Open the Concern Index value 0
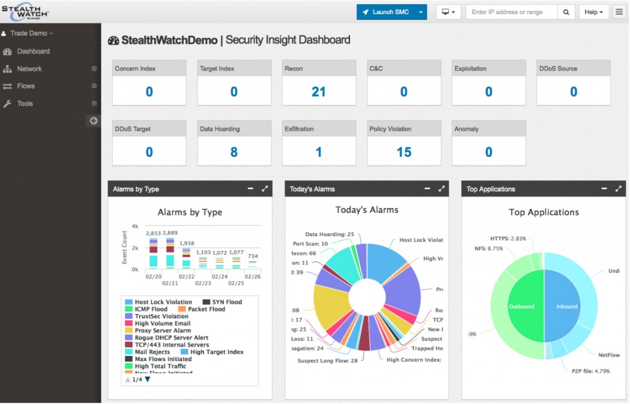Viewport: 630px width, 404px height. pyautogui.click(x=149, y=92)
